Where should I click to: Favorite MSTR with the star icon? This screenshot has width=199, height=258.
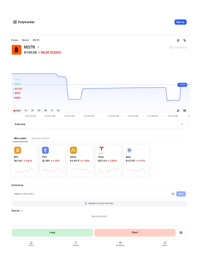(178, 40)
